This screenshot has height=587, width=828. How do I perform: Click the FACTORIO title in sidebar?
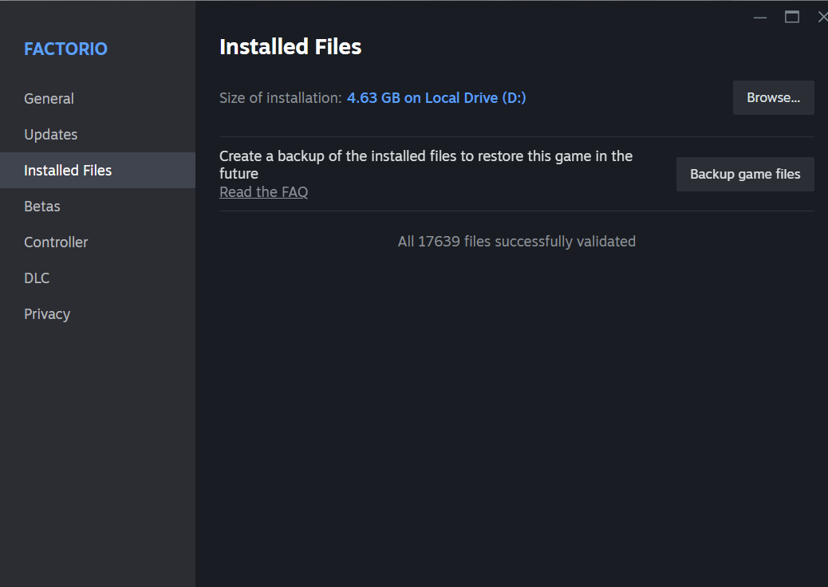(x=65, y=49)
